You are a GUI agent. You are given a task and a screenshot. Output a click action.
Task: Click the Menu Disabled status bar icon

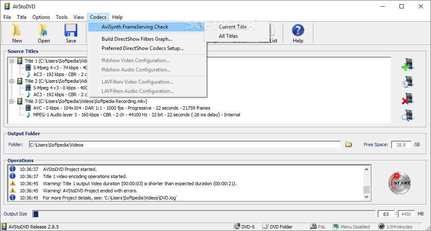(336, 227)
